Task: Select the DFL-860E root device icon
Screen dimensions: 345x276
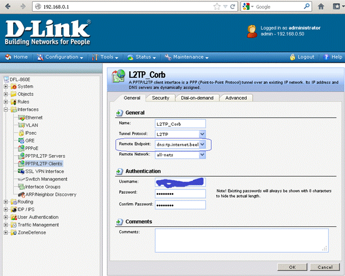Action: 7,79
